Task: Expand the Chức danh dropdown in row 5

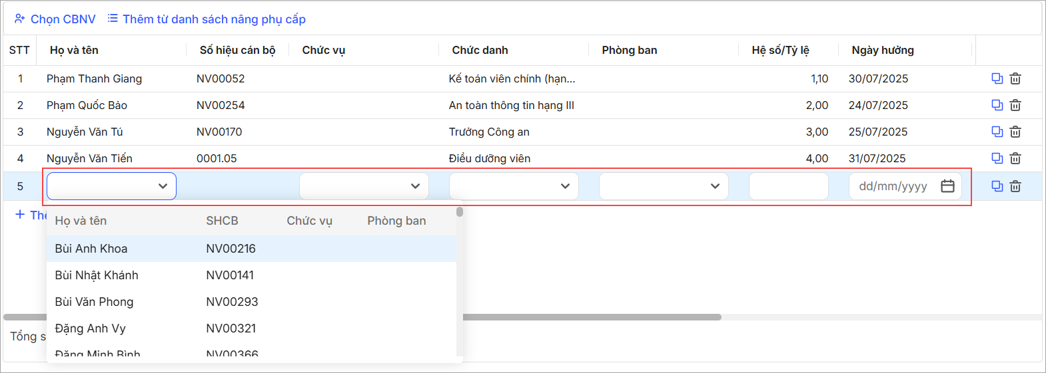Action: pyautogui.click(x=514, y=186)
